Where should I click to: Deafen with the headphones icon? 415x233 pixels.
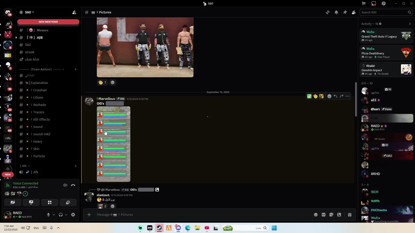[x=61, y=215]
